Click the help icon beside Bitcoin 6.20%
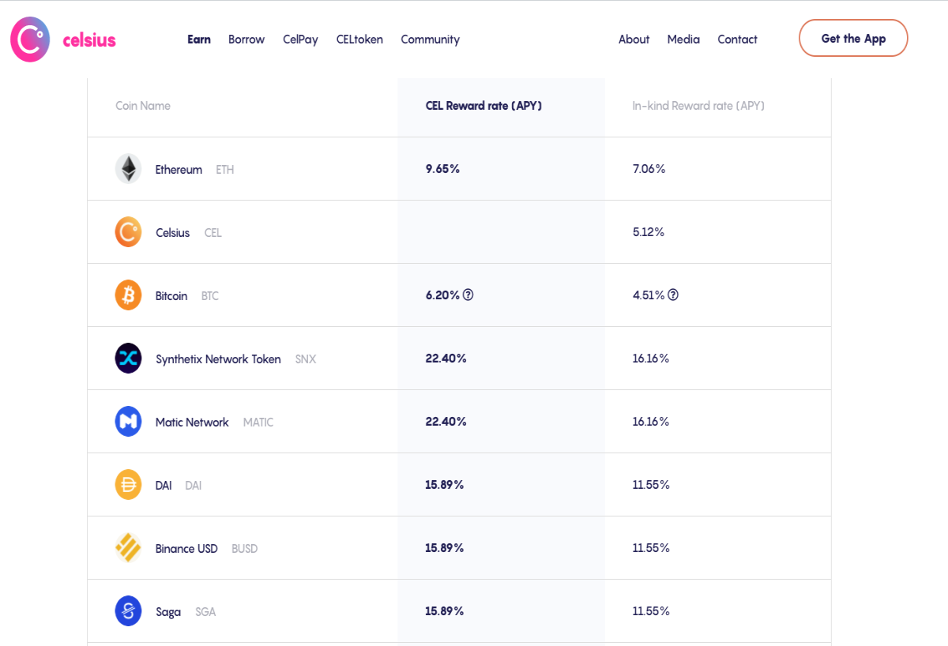 [x=468, y=295]
